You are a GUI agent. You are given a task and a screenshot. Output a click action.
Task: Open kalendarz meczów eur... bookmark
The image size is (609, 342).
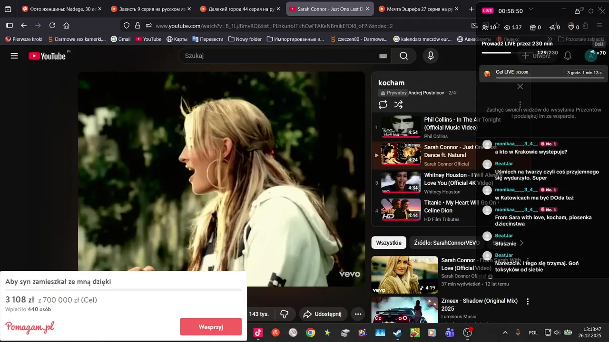(x=422, y=39)
